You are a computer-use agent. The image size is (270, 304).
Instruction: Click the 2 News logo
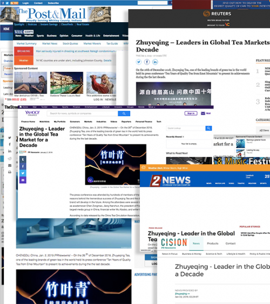170,180
